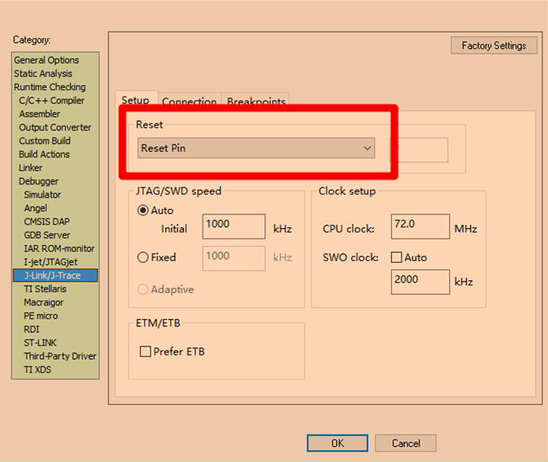The width and height of the screenshot is (548, 462).
Task: Select the Fixed speed radio button
Action: point(143,257)
